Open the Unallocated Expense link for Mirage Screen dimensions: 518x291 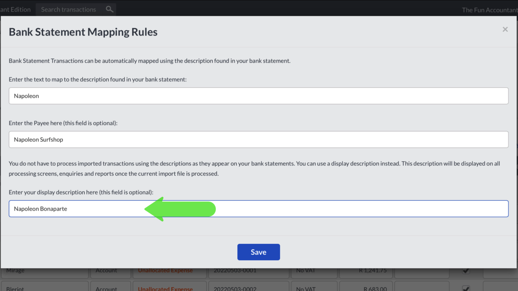point(165,270)
